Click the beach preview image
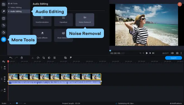Image resolution: width=184 pixels, height=105 pixels. (x=147, y=25)
